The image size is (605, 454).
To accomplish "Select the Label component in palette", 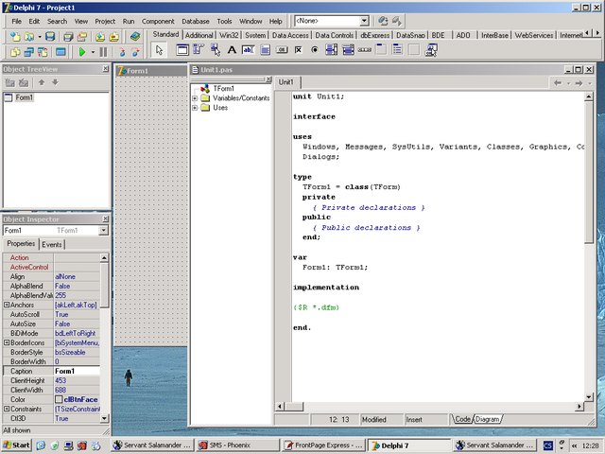I will tap(233, 50).
